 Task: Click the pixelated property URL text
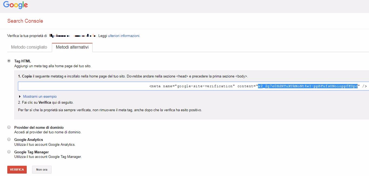pyautogui.click(x=72, y=36)
